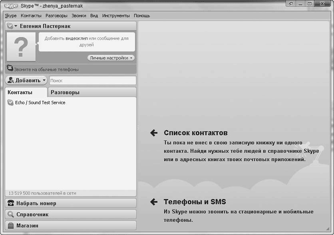Click the status icon beside Евгения Пастернак
The height and width of the screenshot is (235, 334).
click(x=10, y=26)
